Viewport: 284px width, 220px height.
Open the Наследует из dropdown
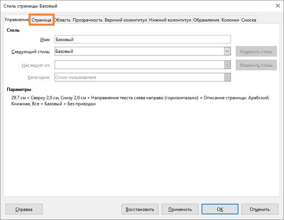click(x=227, y=65)
